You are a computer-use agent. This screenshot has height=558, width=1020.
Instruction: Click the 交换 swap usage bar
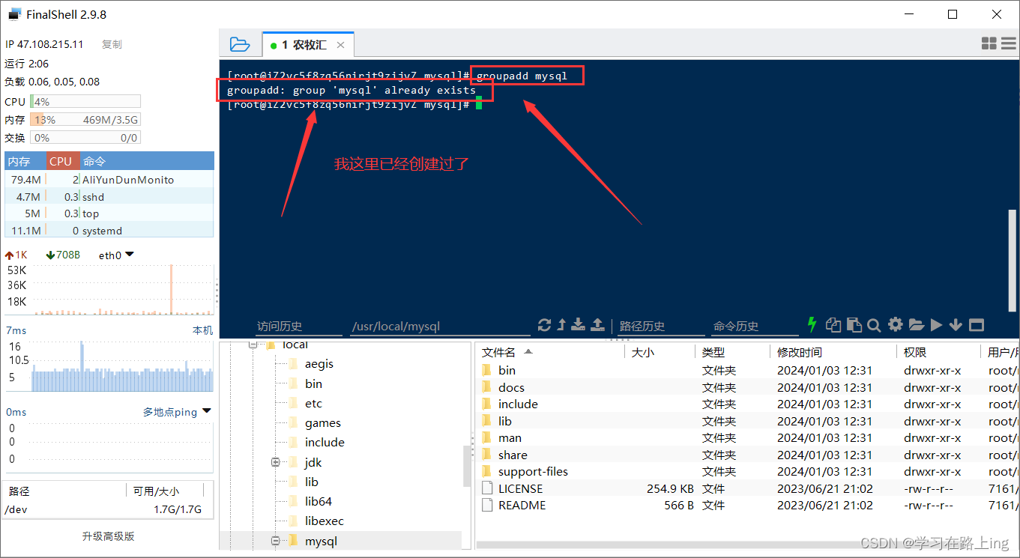tap(85, 138)
